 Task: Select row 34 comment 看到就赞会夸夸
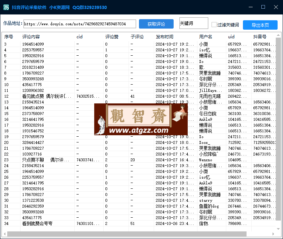(x=38, y=223)
